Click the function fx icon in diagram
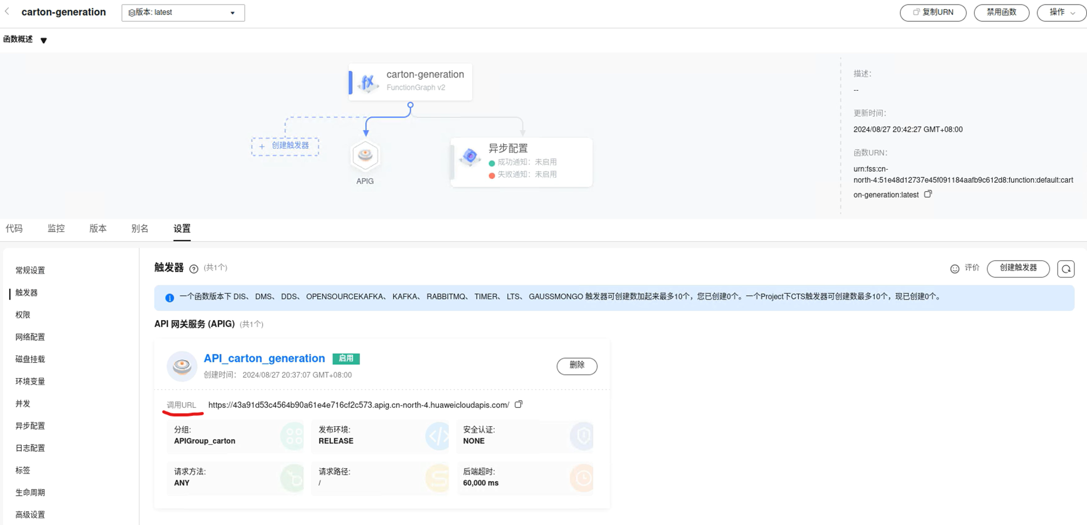Viewport: 1087px width, 525px height. point(368,82)
